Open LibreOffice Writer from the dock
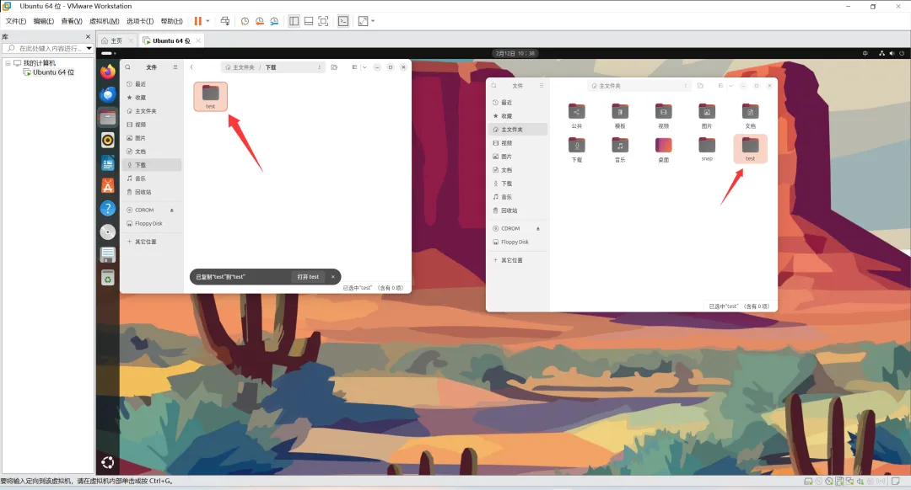Screen dimensions: 911x490 tap(107, 163)
